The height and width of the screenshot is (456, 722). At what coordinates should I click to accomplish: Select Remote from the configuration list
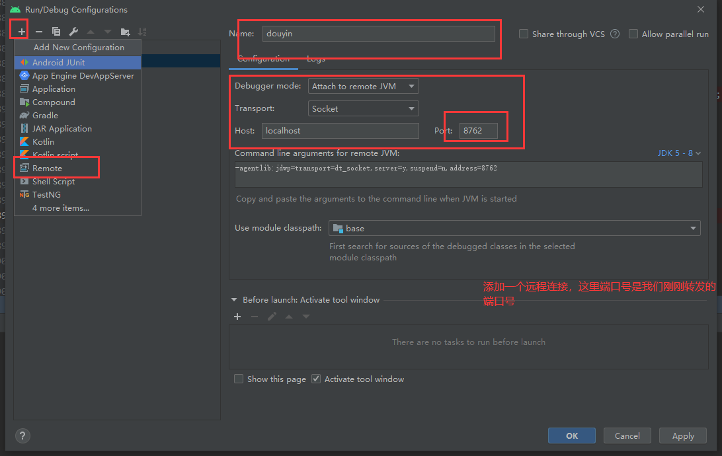coord(47,168)
